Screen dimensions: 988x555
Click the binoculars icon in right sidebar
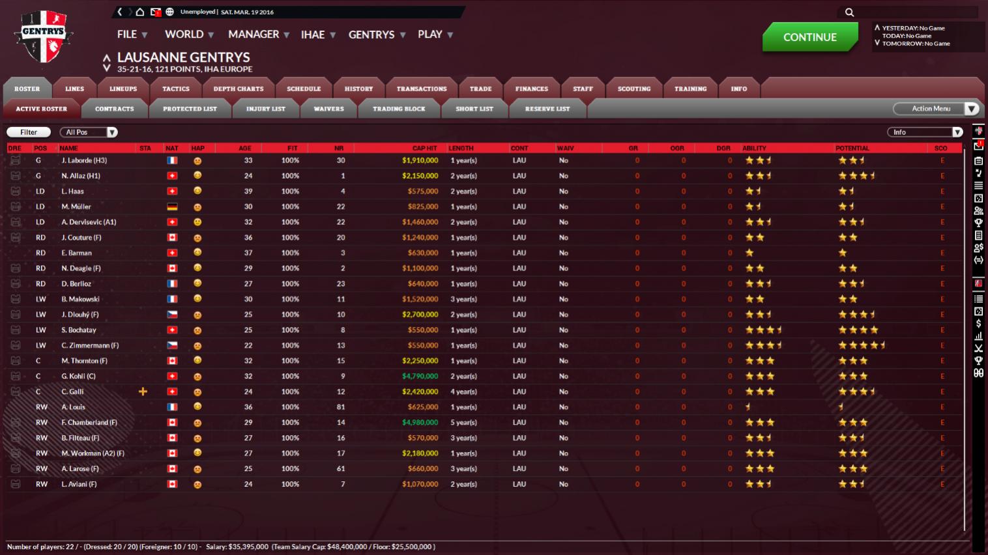point(978,373)
